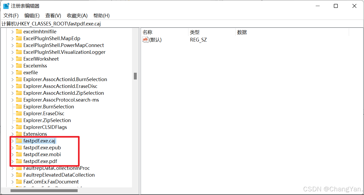Click folder icon beside Explorer.EraseDisc
364x195 pixels.
[19, 113]
